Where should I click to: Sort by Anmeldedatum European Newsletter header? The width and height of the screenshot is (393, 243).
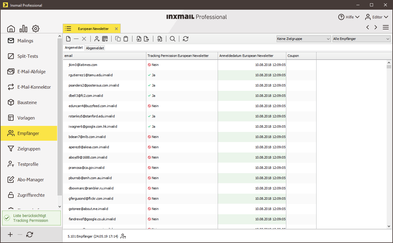(252, 56)
